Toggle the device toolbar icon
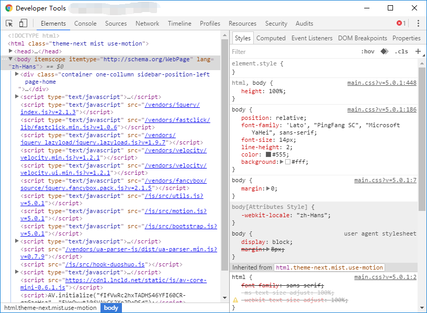The width and height of the screenshot is (427, 313). pyautogui.click(x=23, y=23)
